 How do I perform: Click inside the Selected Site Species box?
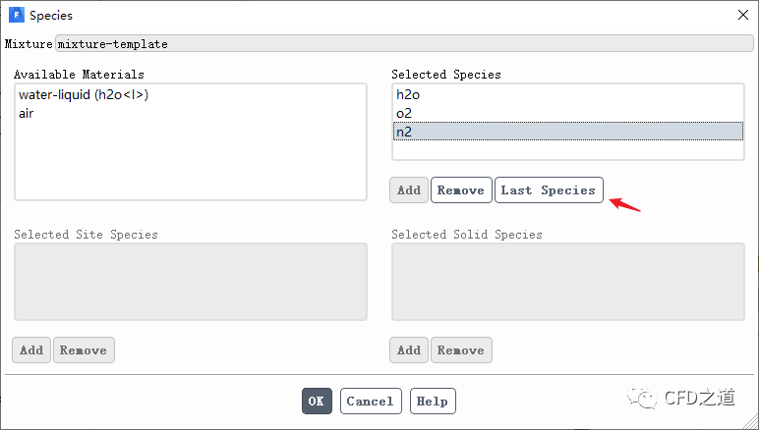click(190, 281)
